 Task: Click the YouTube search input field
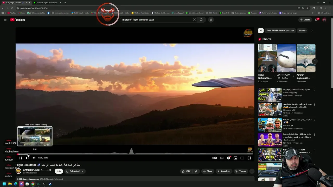tap(156, 20)
